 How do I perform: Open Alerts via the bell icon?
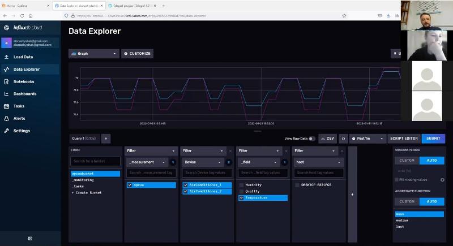click(x=7, y=118)
